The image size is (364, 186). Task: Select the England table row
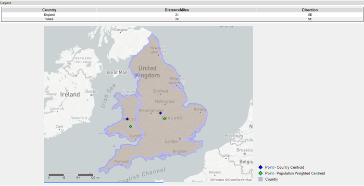click(x=182, y=14)
